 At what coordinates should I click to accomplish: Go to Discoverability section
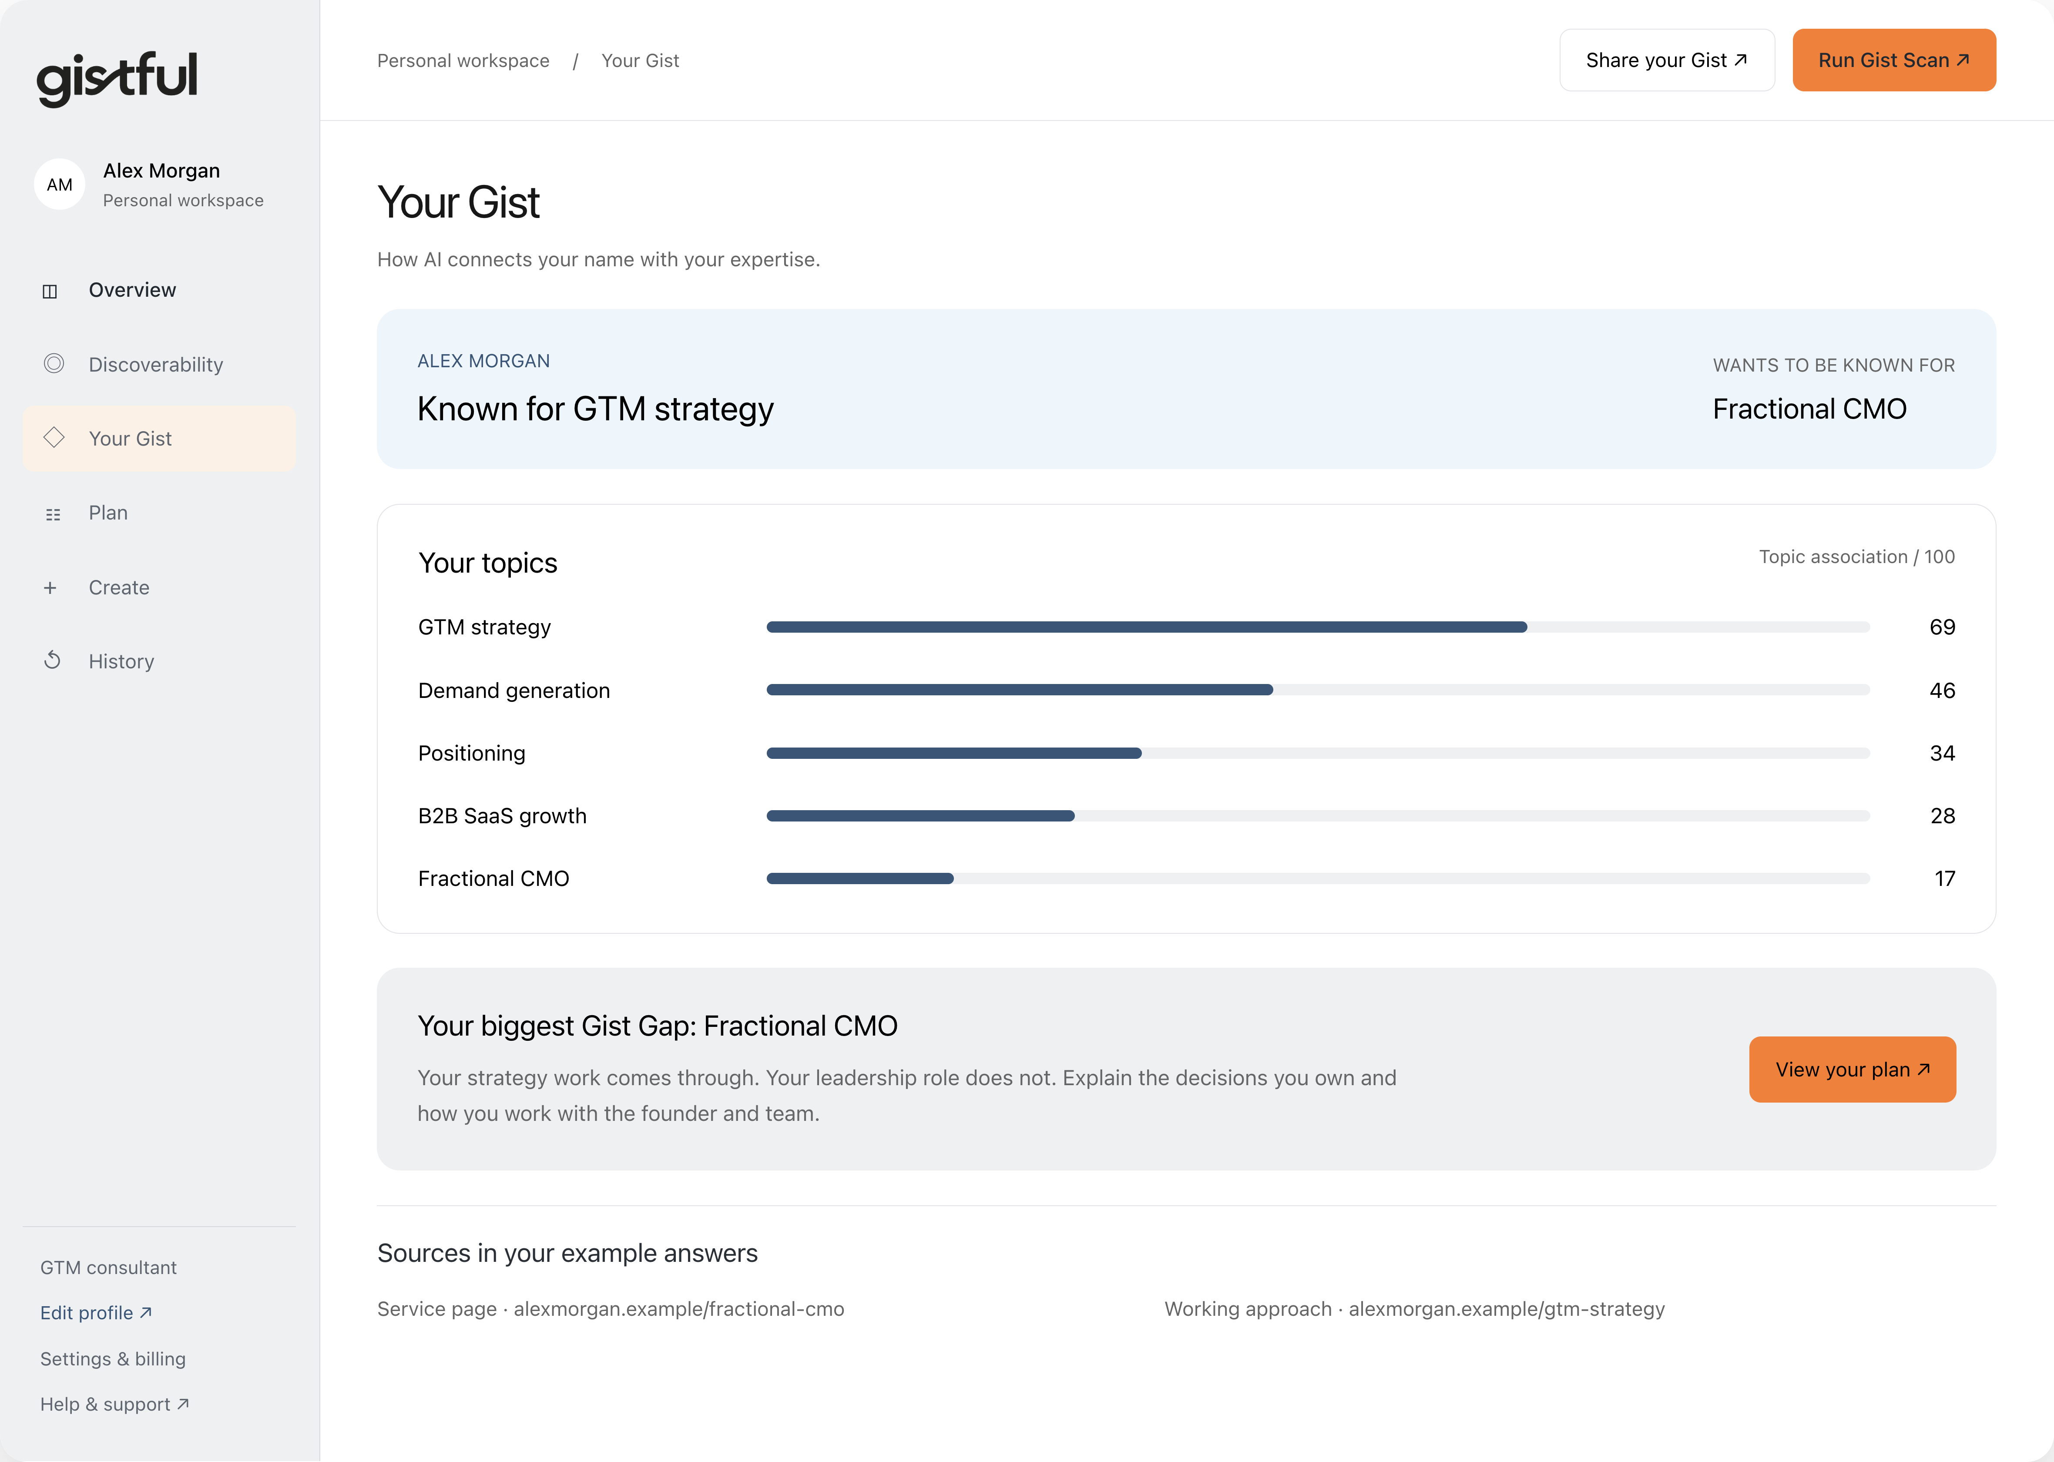click(x=159, y=365)
